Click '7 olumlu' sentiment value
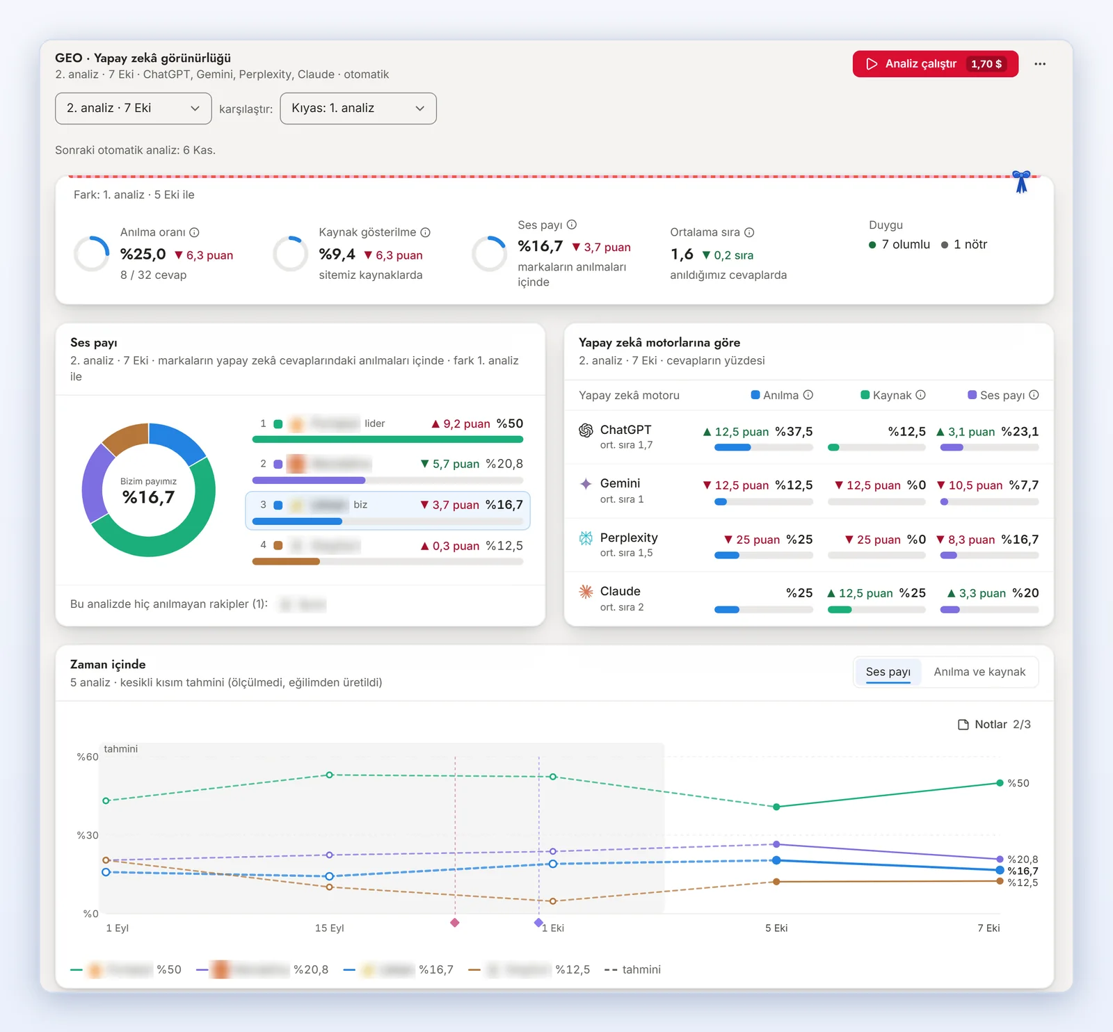 coord(899,245)
